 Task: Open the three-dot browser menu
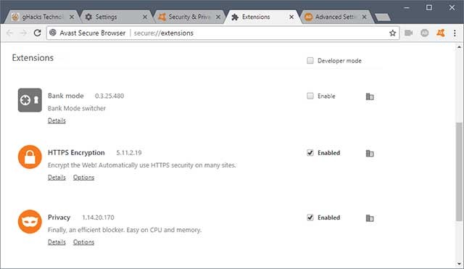click(x=455, y=33)
